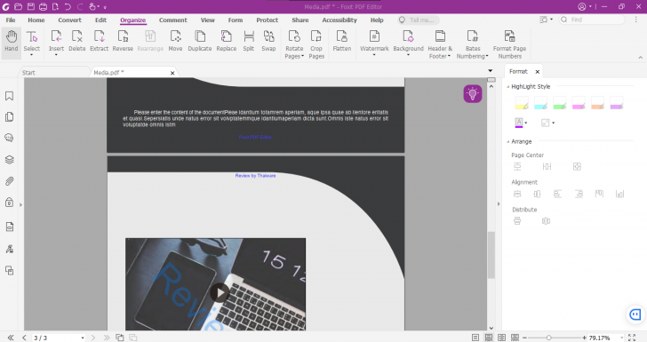Open the Security side panel

[x=9, y=203]
